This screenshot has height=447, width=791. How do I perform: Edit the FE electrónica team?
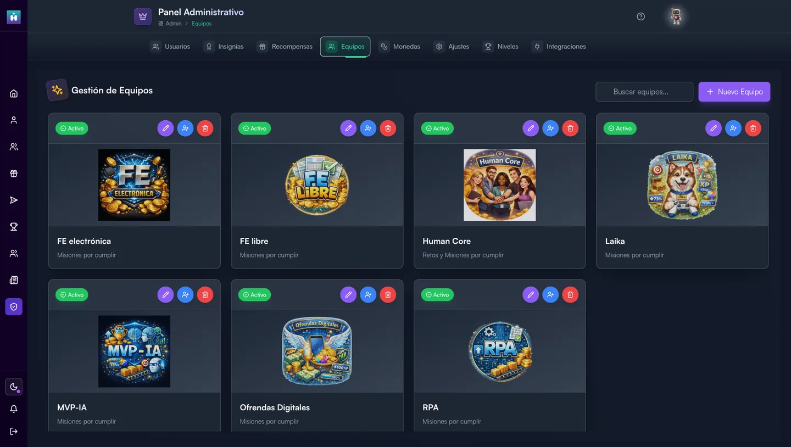(x=165, y=128)
